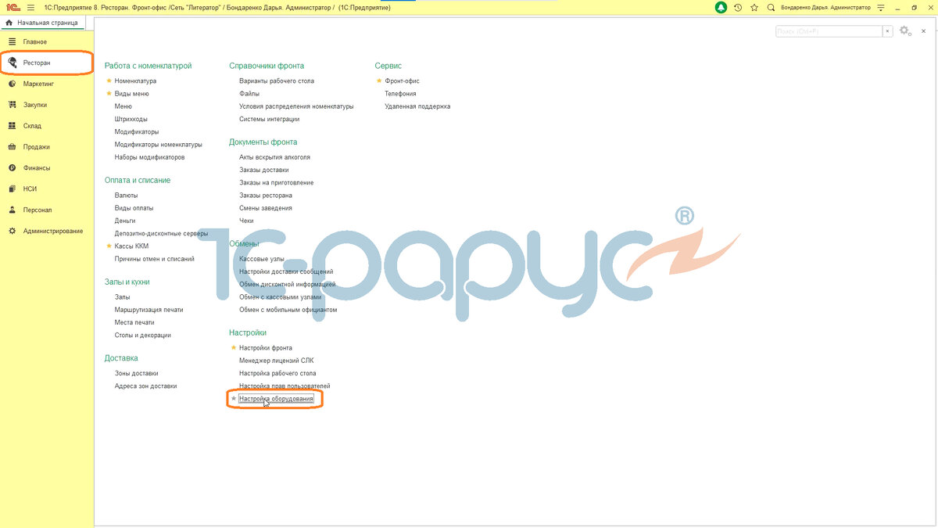
Task: Open the gear settings for section panel
Action: [x=905, y=31]
